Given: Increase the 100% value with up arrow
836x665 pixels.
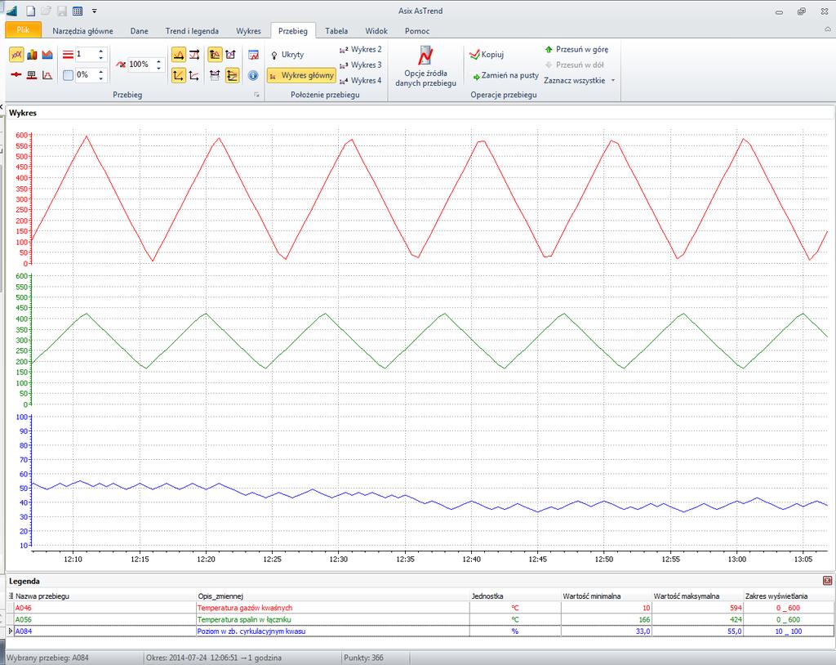Looking at the screenshot, I should [x=158, y=61].
